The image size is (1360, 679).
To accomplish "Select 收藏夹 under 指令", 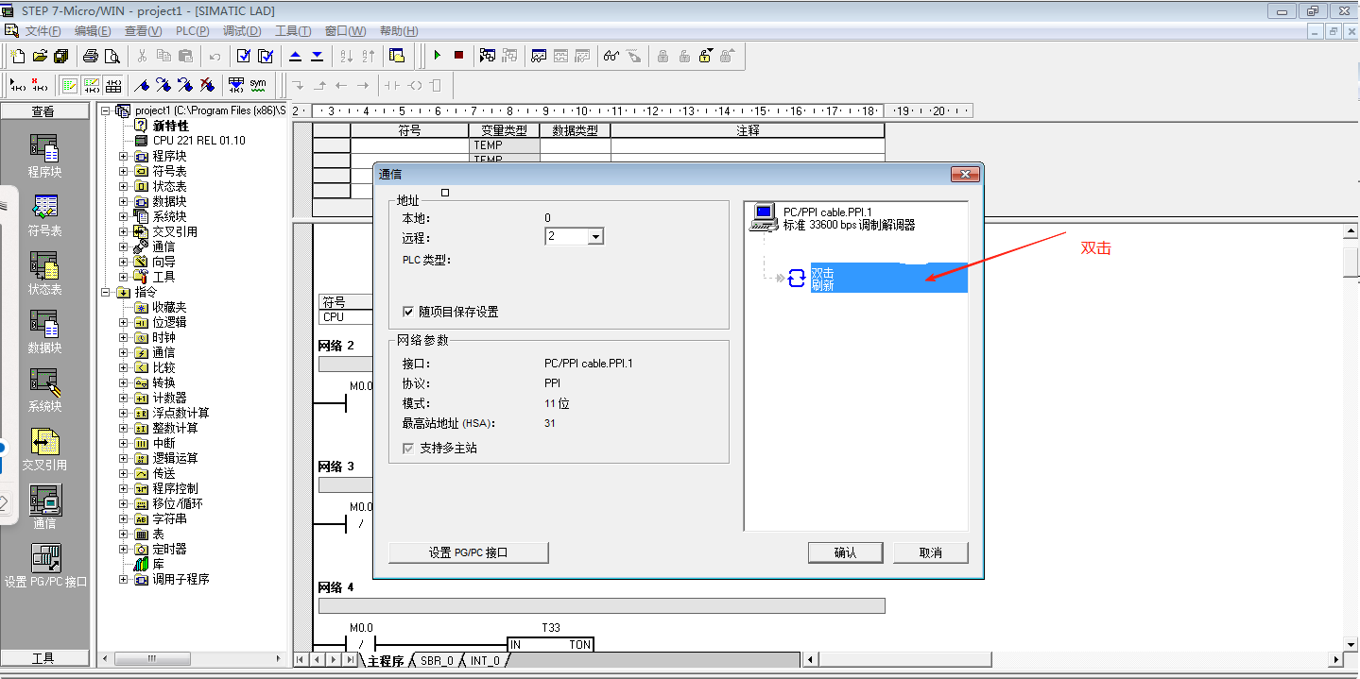I will pos(169,307).
